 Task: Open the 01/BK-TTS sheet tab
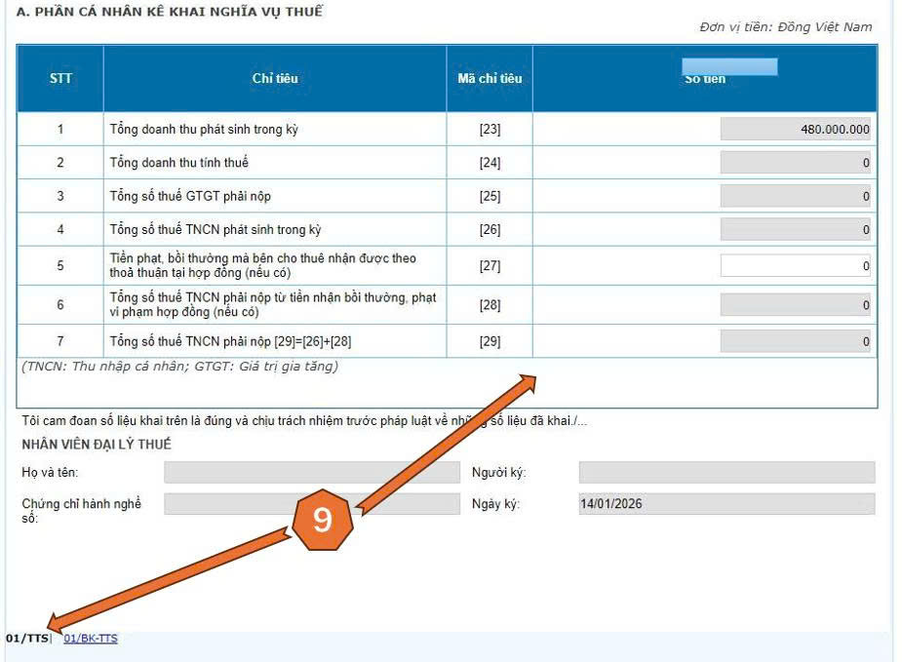tap(90, 639)
